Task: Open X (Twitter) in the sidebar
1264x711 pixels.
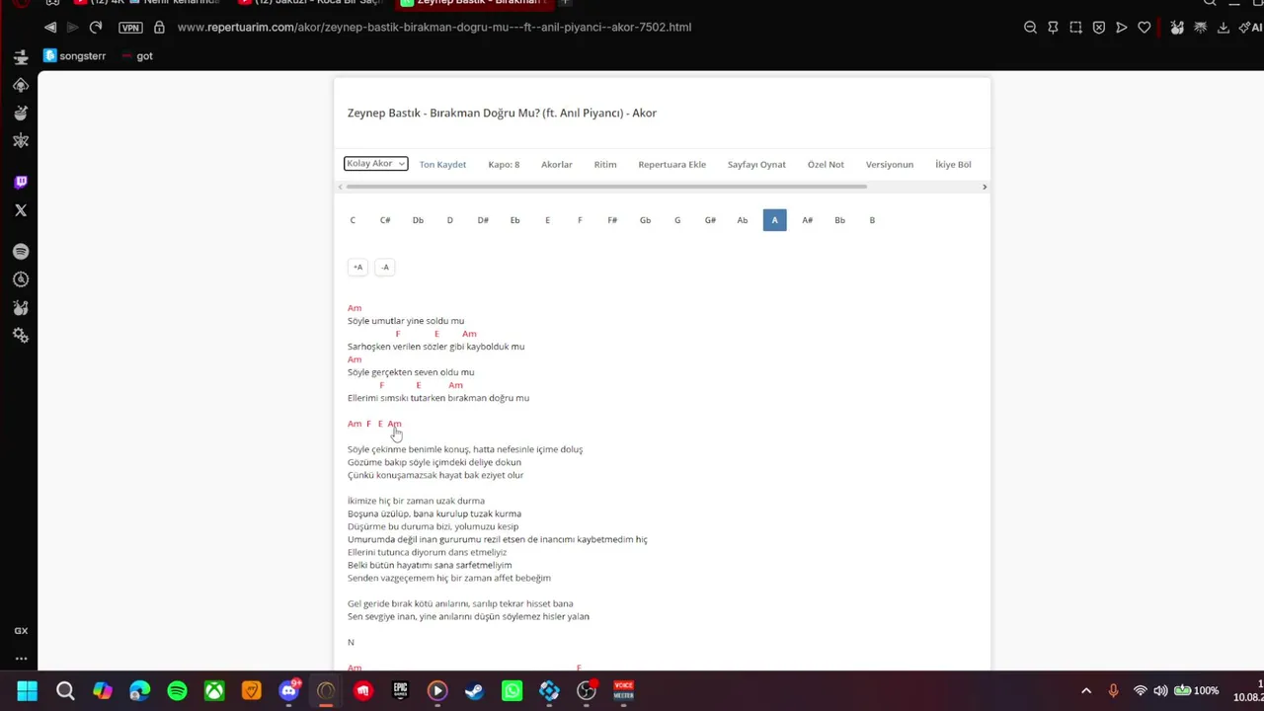Action: [x=21, y=210]
